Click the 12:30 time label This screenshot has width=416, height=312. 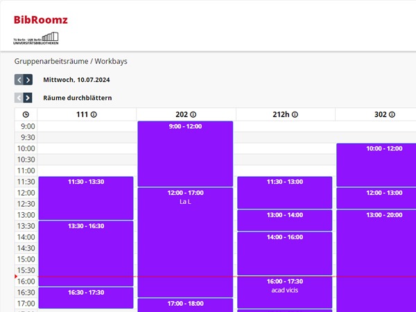coord(26,204)
